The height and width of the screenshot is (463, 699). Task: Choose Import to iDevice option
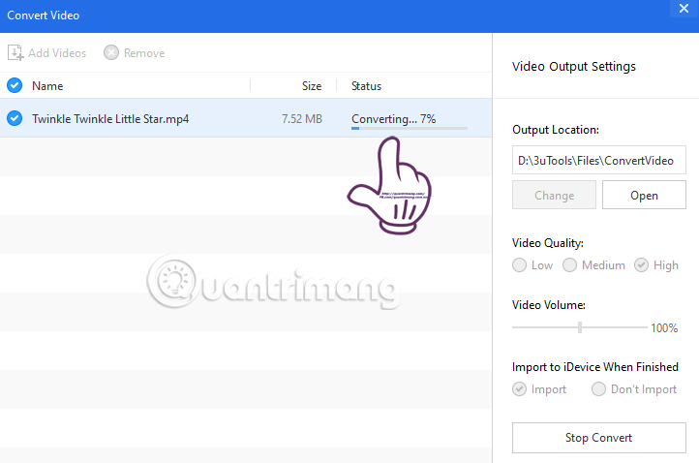(521, 389)
